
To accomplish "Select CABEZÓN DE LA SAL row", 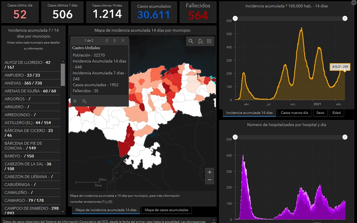I will tap(31, 166).
